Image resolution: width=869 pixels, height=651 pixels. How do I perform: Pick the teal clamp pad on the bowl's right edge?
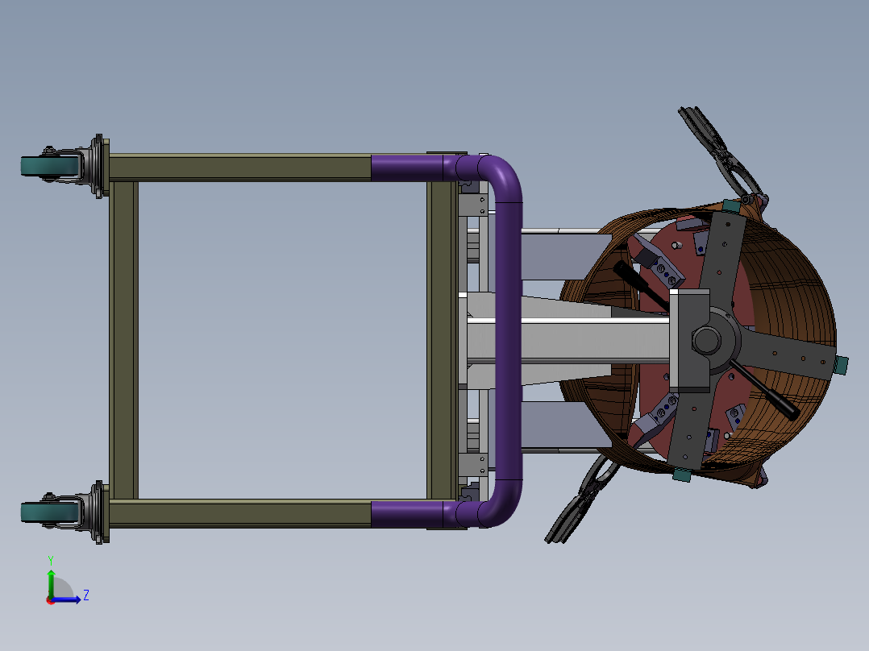842,364
